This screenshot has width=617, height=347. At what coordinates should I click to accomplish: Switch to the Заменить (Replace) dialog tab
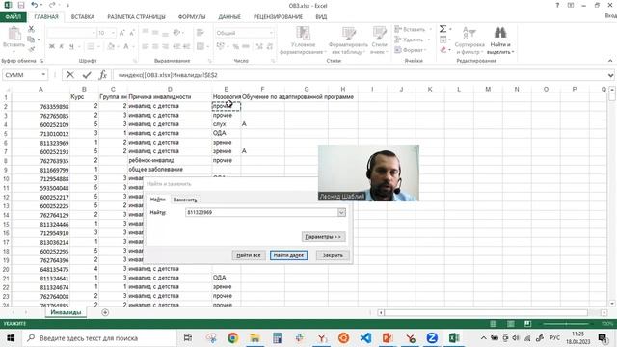point(185,200)
